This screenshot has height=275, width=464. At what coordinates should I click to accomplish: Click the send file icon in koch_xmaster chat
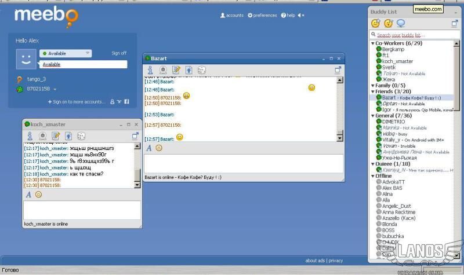click(68, 136)
